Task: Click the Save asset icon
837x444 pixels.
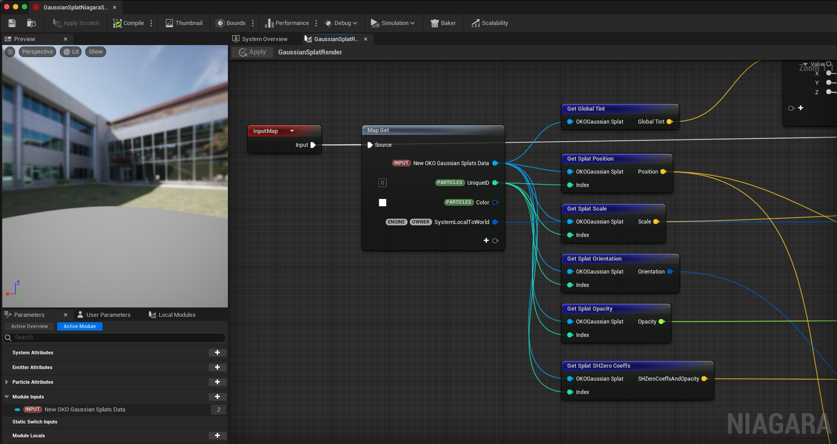Action: 12,23
